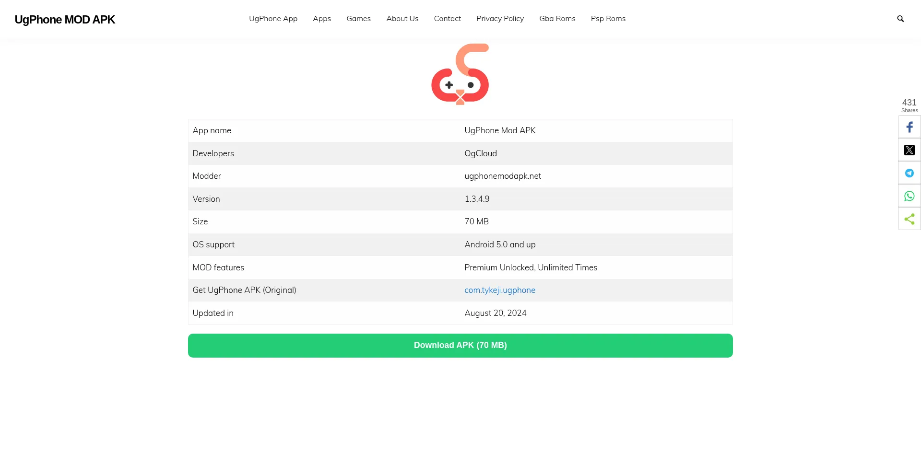Click the 431 Shares counter
Image resolution: width=921 pixels, height=476 pixels.
[x=909, y=105]
